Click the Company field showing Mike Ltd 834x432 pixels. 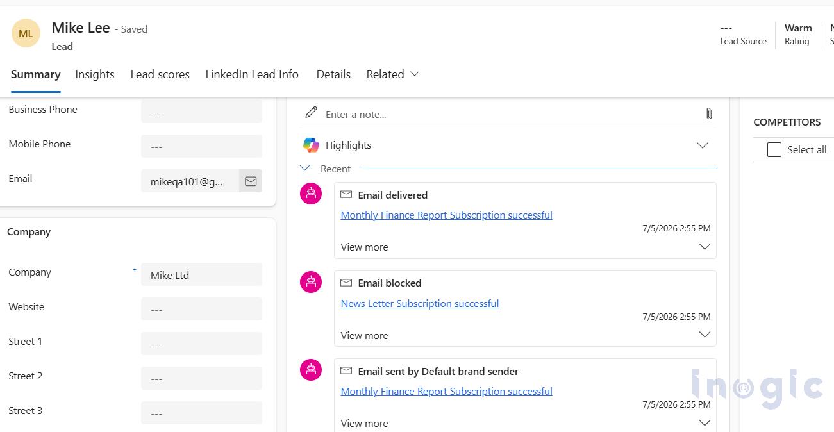tap(201, 275)
